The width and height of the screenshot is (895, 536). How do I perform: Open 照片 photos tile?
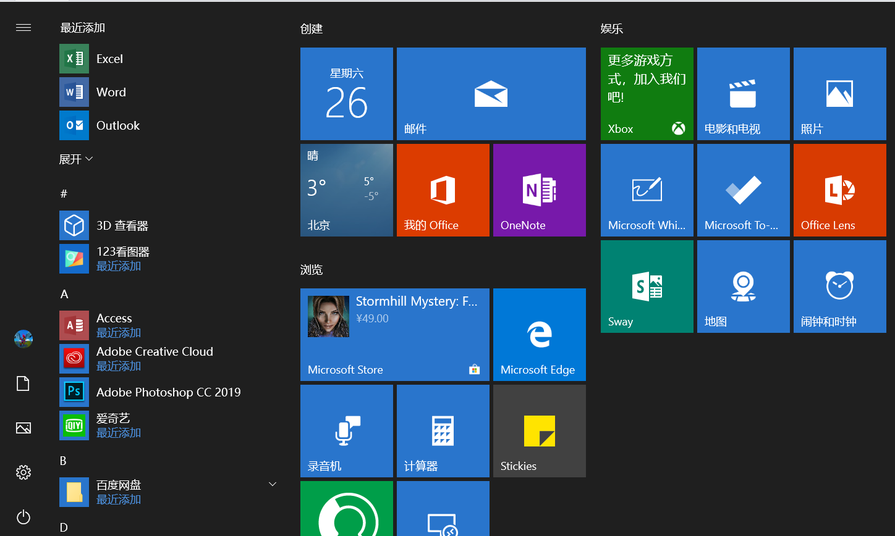coord(840,94)
